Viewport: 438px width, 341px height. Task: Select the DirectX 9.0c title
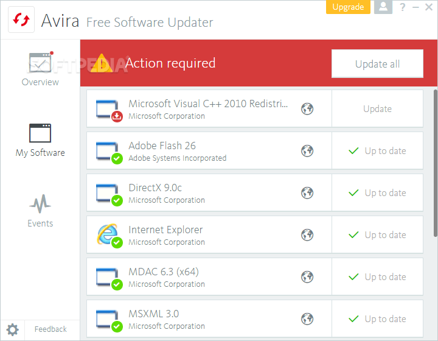point(155,188)
